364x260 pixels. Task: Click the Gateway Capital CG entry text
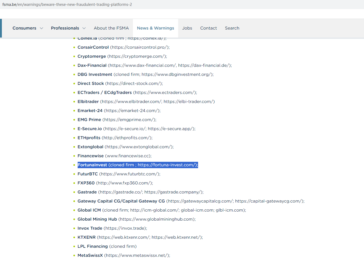pos(121,201)
